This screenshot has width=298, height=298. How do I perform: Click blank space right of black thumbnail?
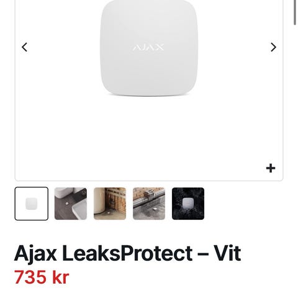[x=244, y=204]
